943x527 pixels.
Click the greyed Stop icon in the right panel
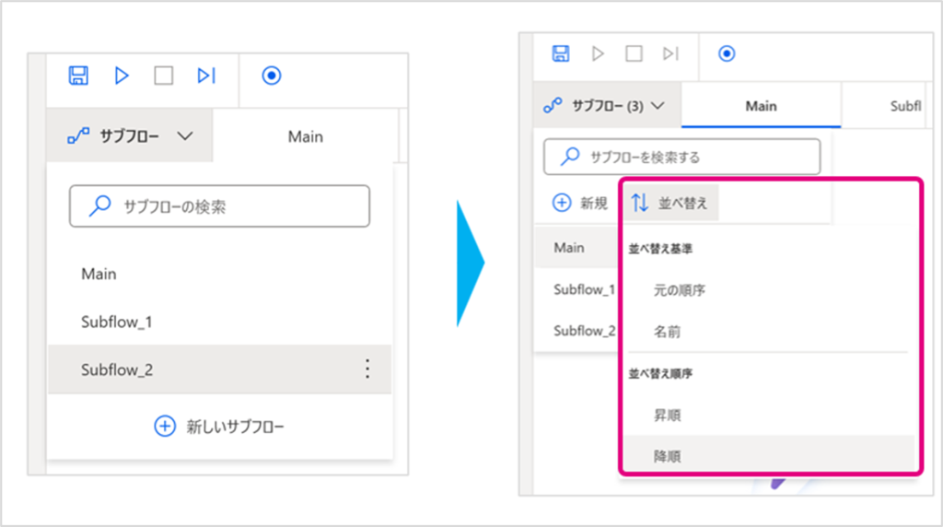pyautogui.click(x=634, y=53)
